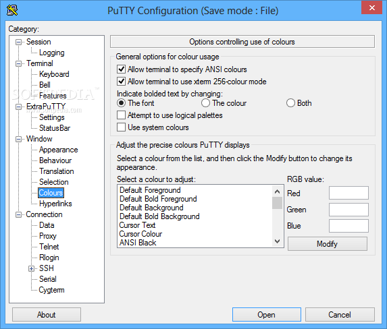387x329 pixels.
Task: Select Default Bold Background in list
Action: (195, 216)
